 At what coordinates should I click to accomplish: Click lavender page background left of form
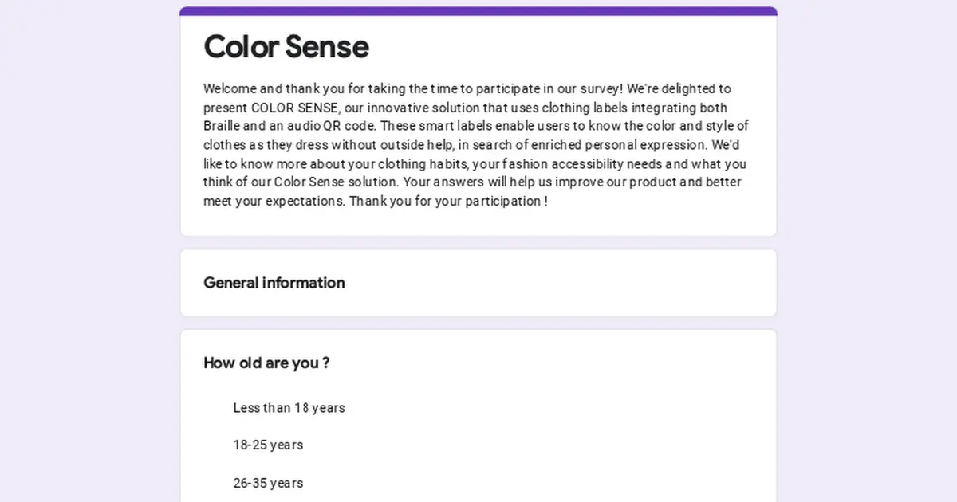[x=89, y=251]
